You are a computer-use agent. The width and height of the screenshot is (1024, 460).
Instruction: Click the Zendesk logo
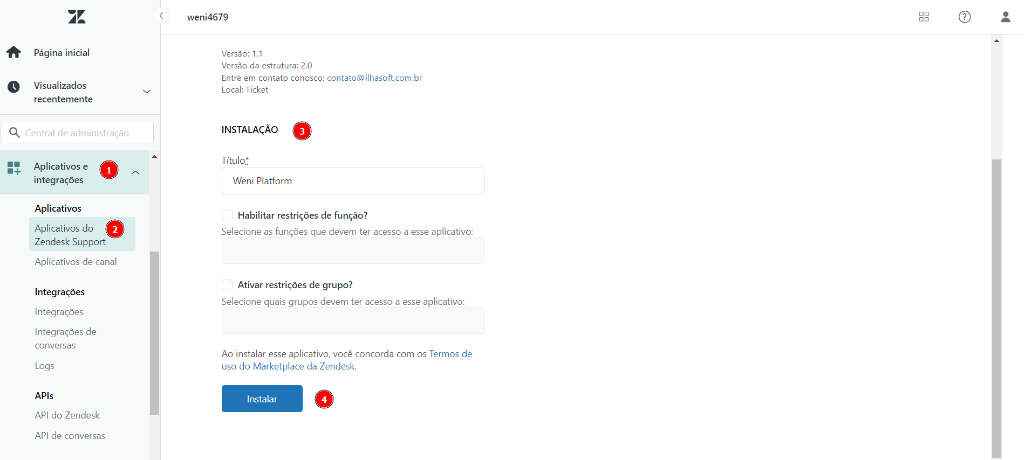point(76,17)
